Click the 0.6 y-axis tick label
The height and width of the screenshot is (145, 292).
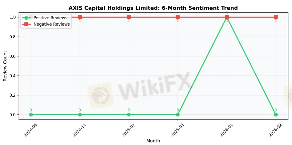point(13,56)
